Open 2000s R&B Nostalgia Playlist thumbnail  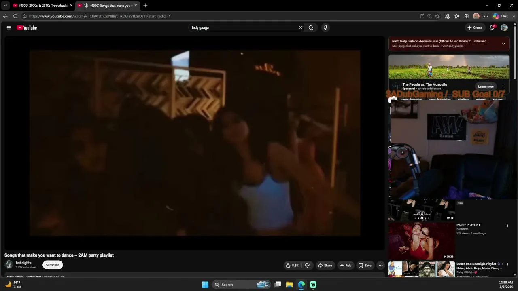422,270
